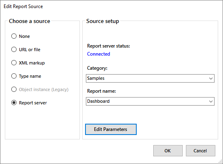
Task: Click the Category label
Action: [97, 68]
